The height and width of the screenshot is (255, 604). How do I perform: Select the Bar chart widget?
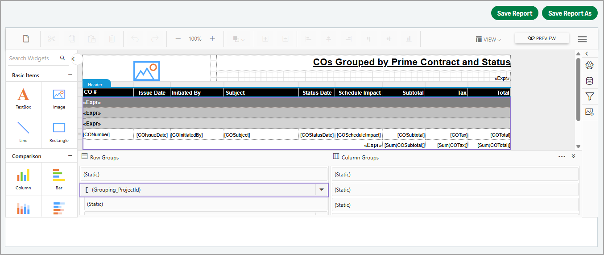pos(59,179)
